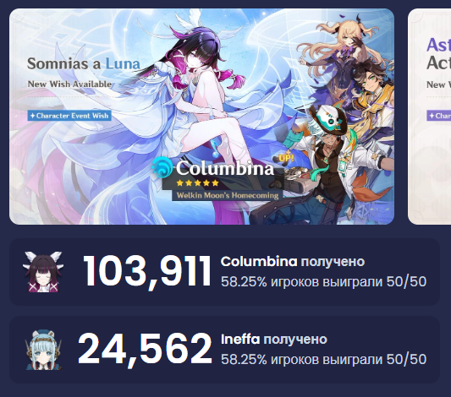Click the New Wish Available text
Screen dimensions: 451x397
(x=69, y=84)
